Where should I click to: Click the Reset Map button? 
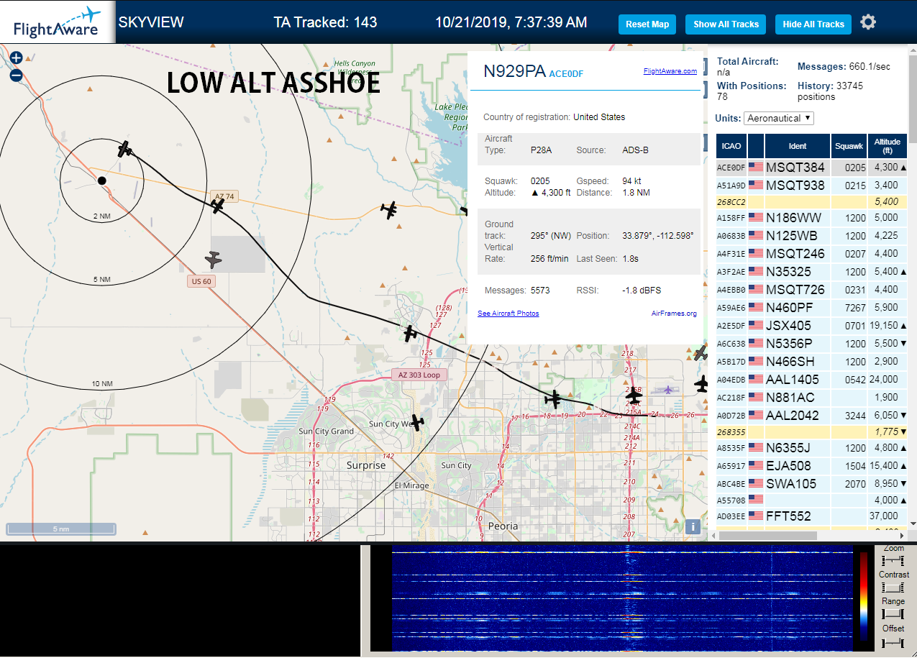pyautogui.click(x=647, y=24)
